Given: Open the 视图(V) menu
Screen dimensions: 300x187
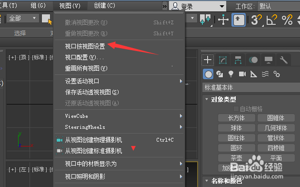Looking at the screenshot, I should 70,6.
